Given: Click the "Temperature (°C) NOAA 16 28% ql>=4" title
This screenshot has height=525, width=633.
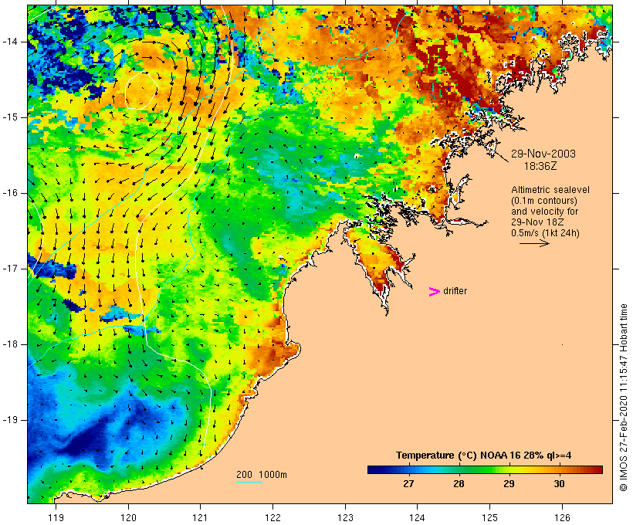Looking at the screenshot, I should [x=484, y=456].
